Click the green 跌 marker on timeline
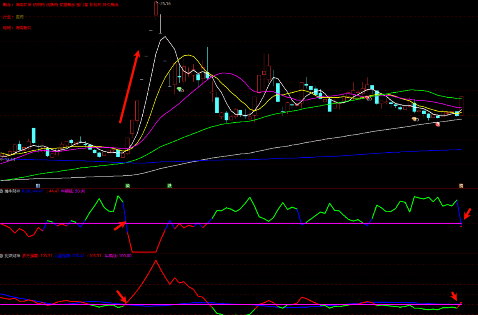The width and height of the screenshot is (478, 315). (169, 186)
